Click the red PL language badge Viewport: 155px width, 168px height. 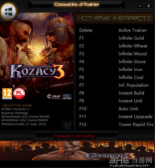(x=19, y=93)
